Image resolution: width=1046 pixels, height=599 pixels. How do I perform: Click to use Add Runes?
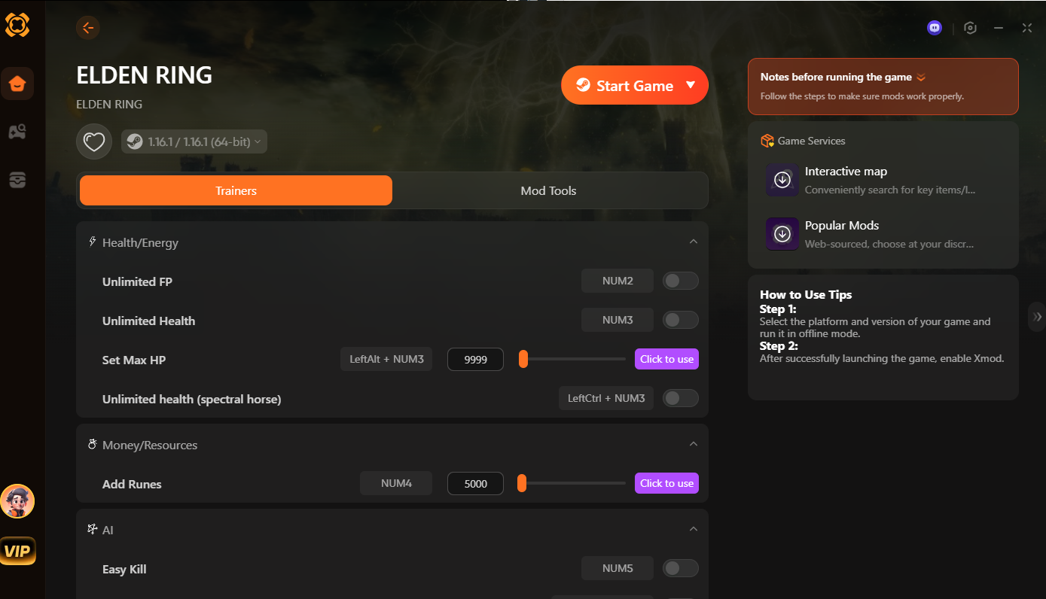pos(666,483)
